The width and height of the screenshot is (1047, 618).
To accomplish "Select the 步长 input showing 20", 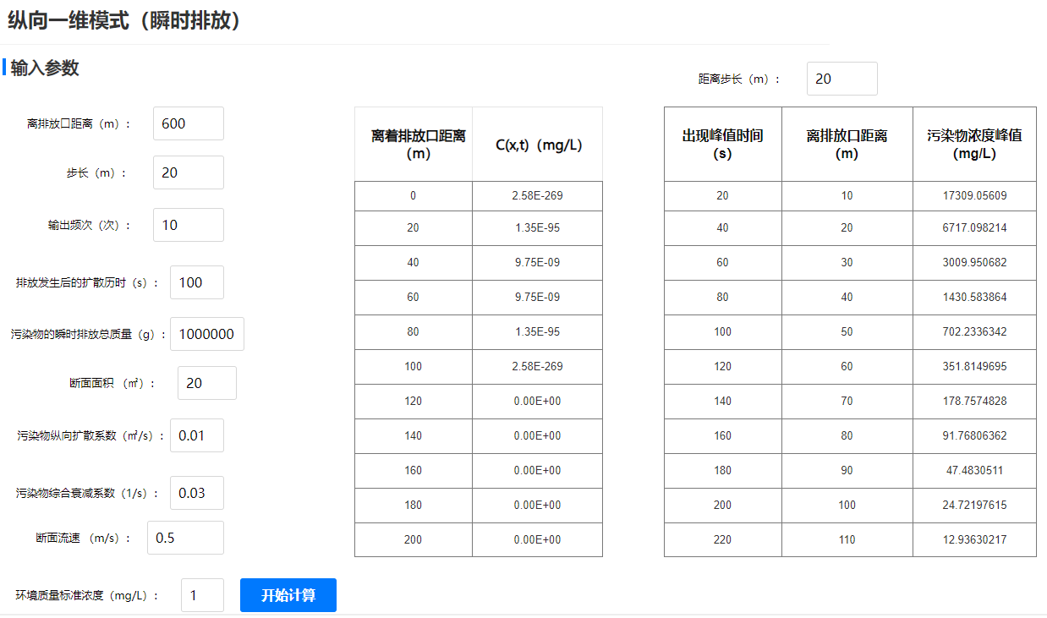I will pyautogui.click(x=188, y=172).
